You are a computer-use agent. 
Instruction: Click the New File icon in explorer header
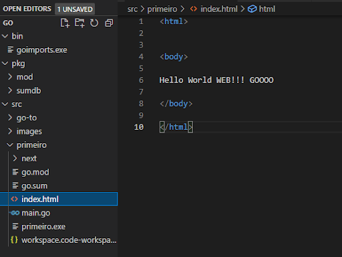point(65,23)
